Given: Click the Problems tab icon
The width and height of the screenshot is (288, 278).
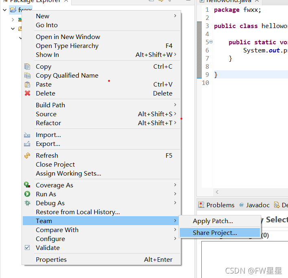Looking at the screenshot, I should pos(201,205).
